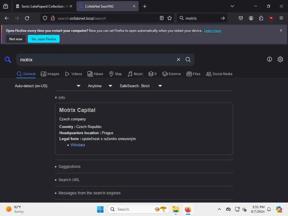Viewport: 288px width, 216px height.
Task: Dismiss the Firefox startup notification
Action: [281, 30]
